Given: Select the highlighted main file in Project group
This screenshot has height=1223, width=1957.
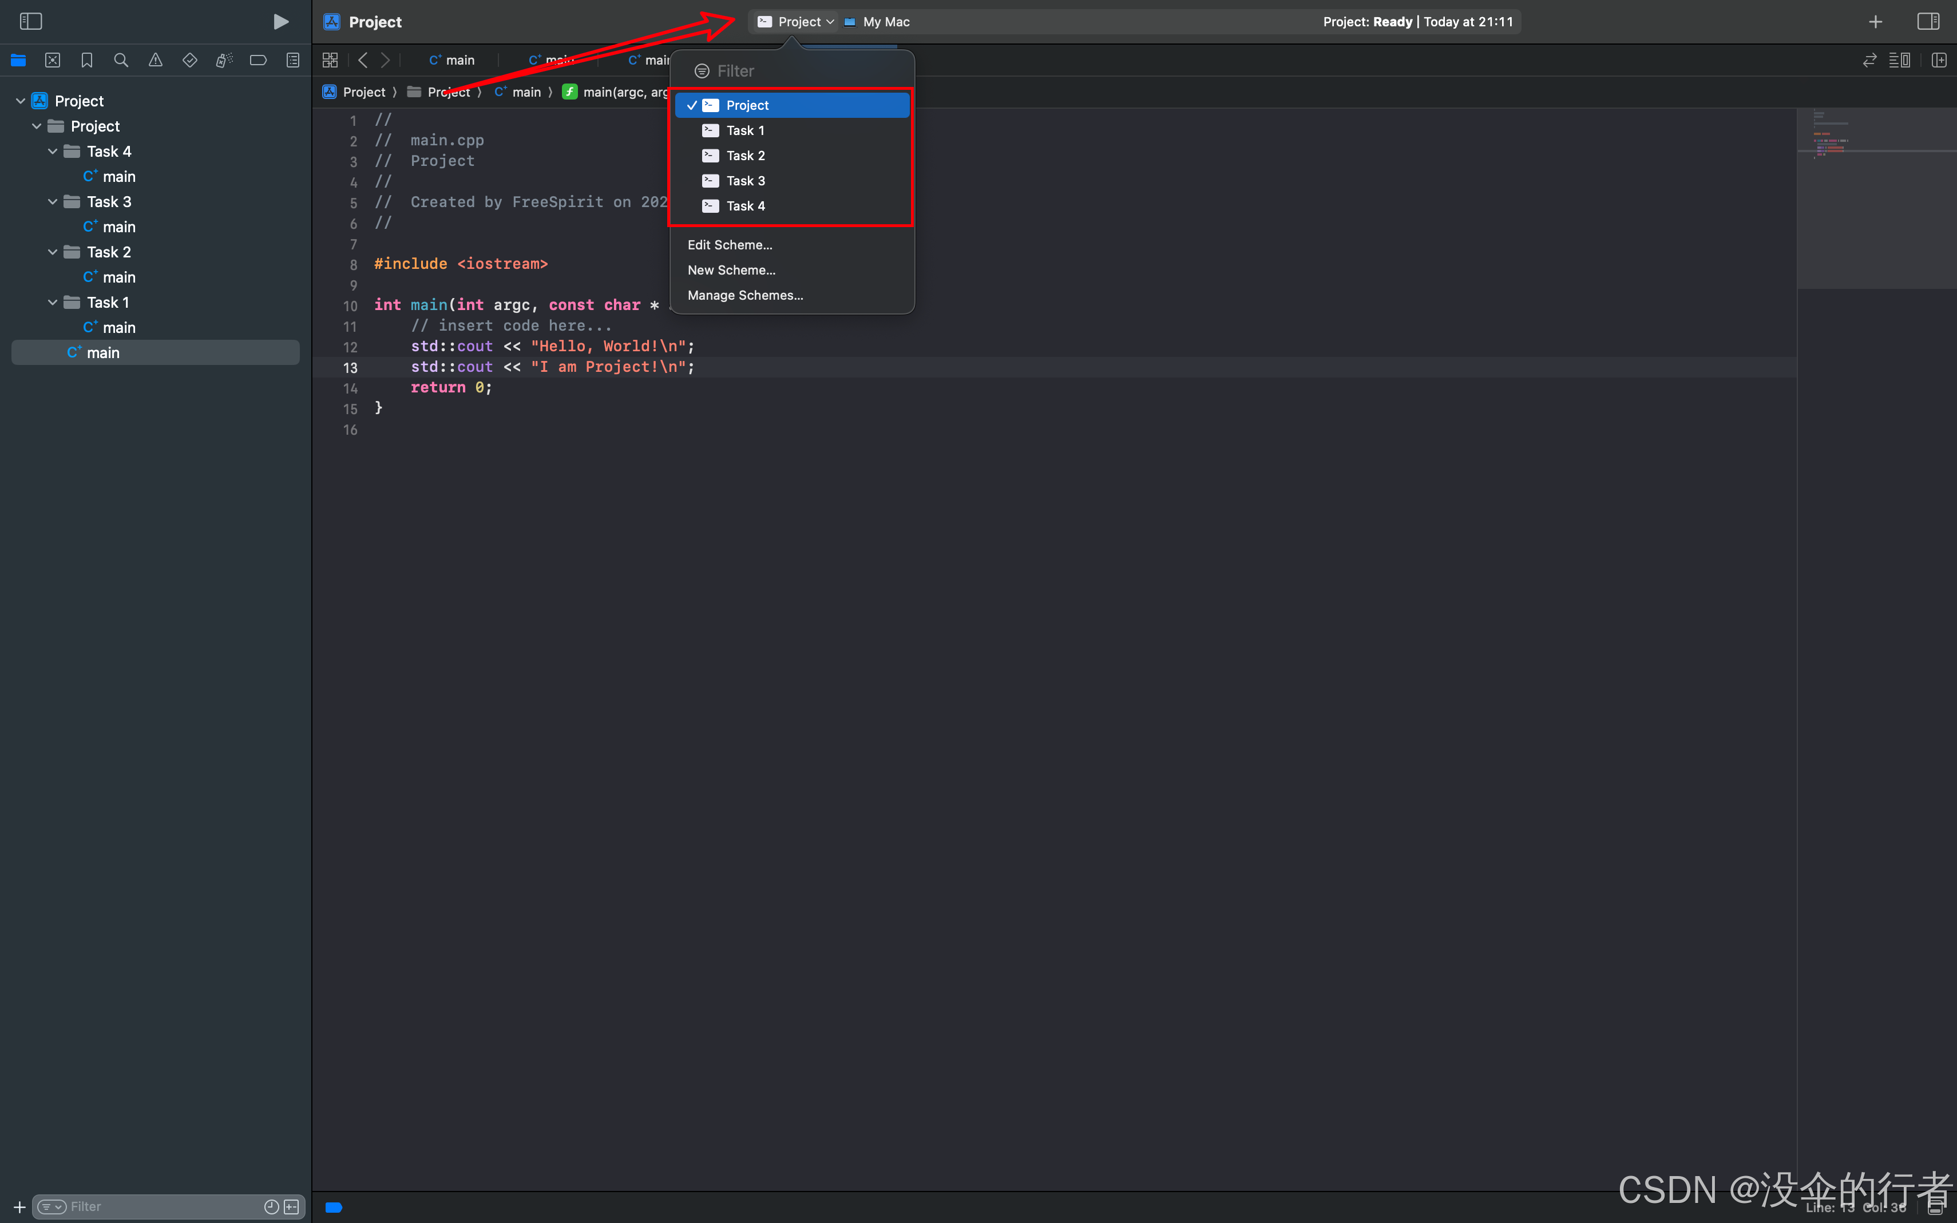Looking at the screenshot, I should tap(155, 353).
